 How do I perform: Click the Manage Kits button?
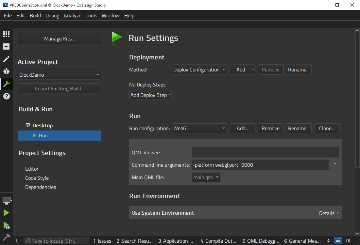point(59,38)
